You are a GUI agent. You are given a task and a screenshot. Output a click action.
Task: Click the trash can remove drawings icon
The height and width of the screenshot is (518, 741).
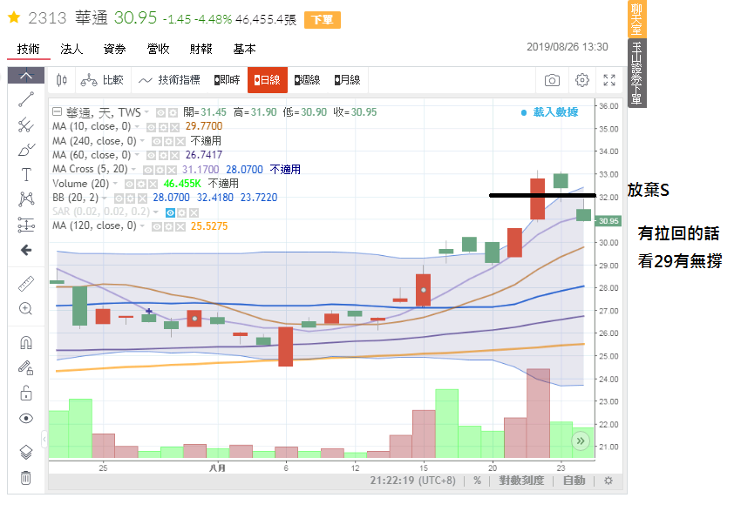coord(26,477)
